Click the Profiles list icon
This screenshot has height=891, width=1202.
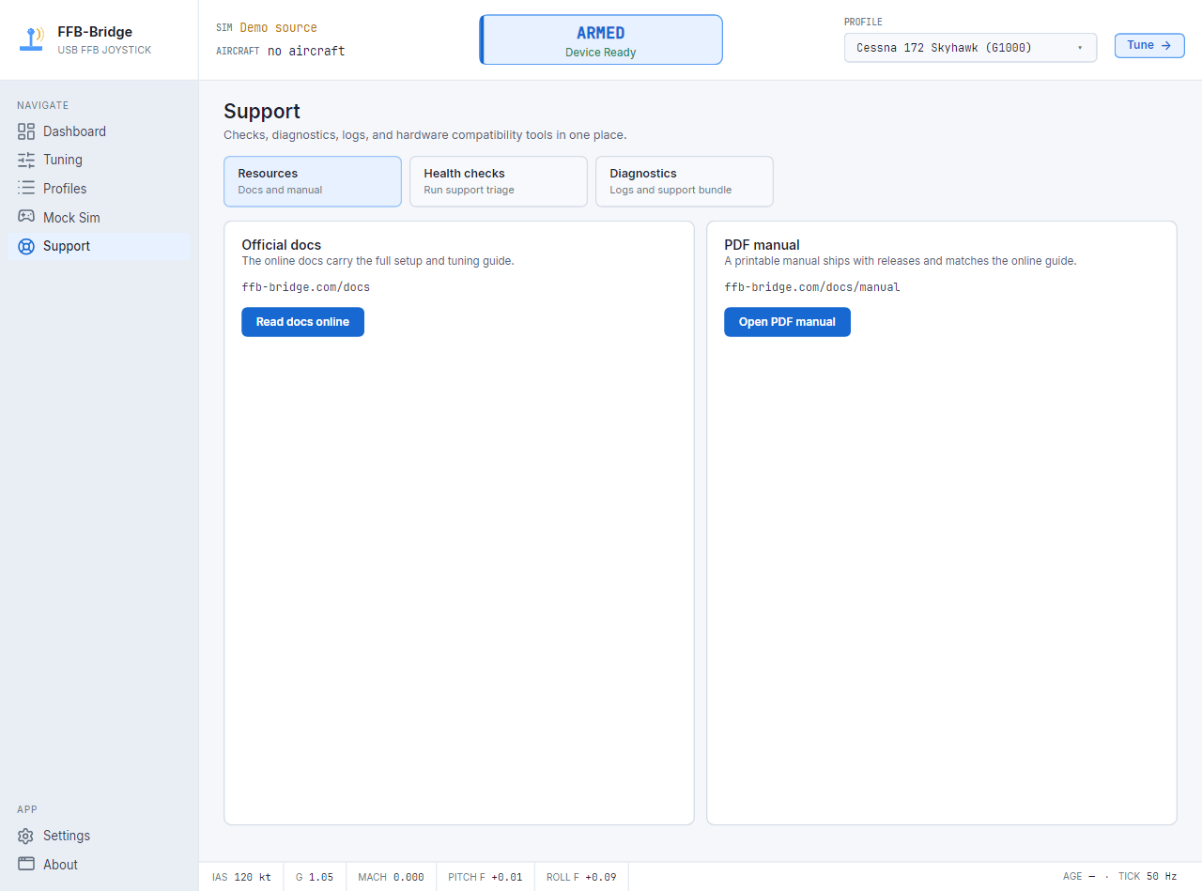[26, 189]
